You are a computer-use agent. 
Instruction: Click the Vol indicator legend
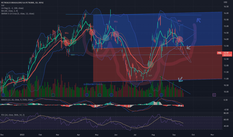(x=3, y=5)
